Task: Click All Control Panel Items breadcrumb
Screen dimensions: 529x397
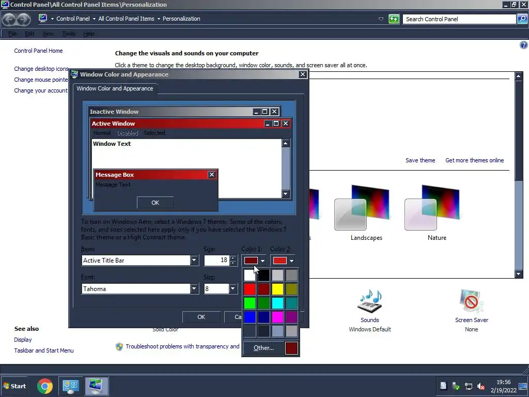Action: click(126, 19)
